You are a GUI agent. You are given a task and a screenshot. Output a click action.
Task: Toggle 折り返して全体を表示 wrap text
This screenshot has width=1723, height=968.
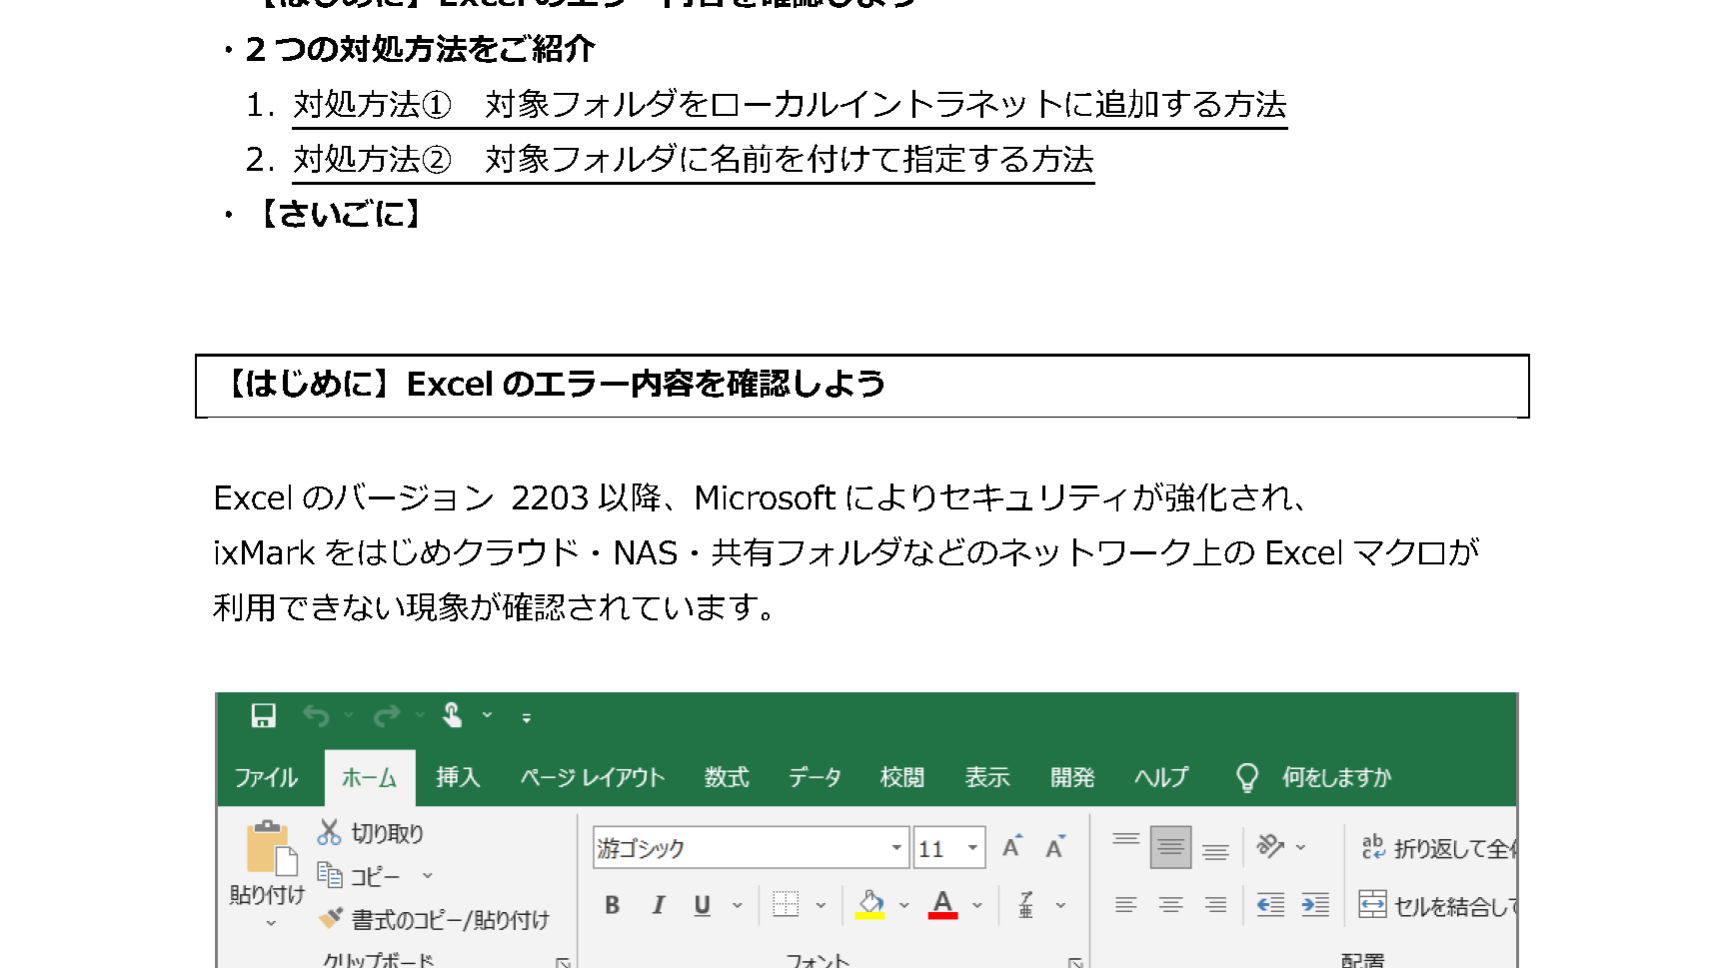click(1437, 848)
